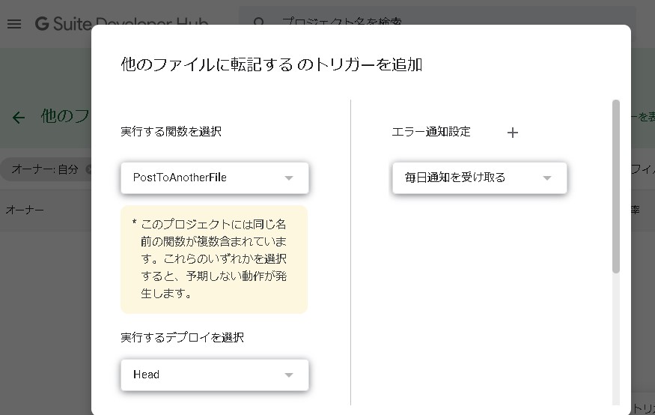This screenshot has height=415, width=655.
Task: Click the エラー通知設定 section label
Action: pyautogui.click(x=430, y=132)
